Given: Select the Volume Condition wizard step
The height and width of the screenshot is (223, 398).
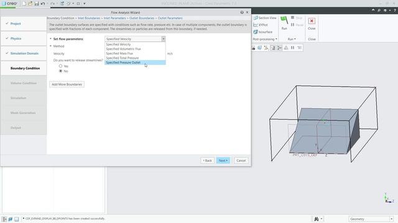Looking at the screenshot, I should pyautogui.click(x=24, y=83).
